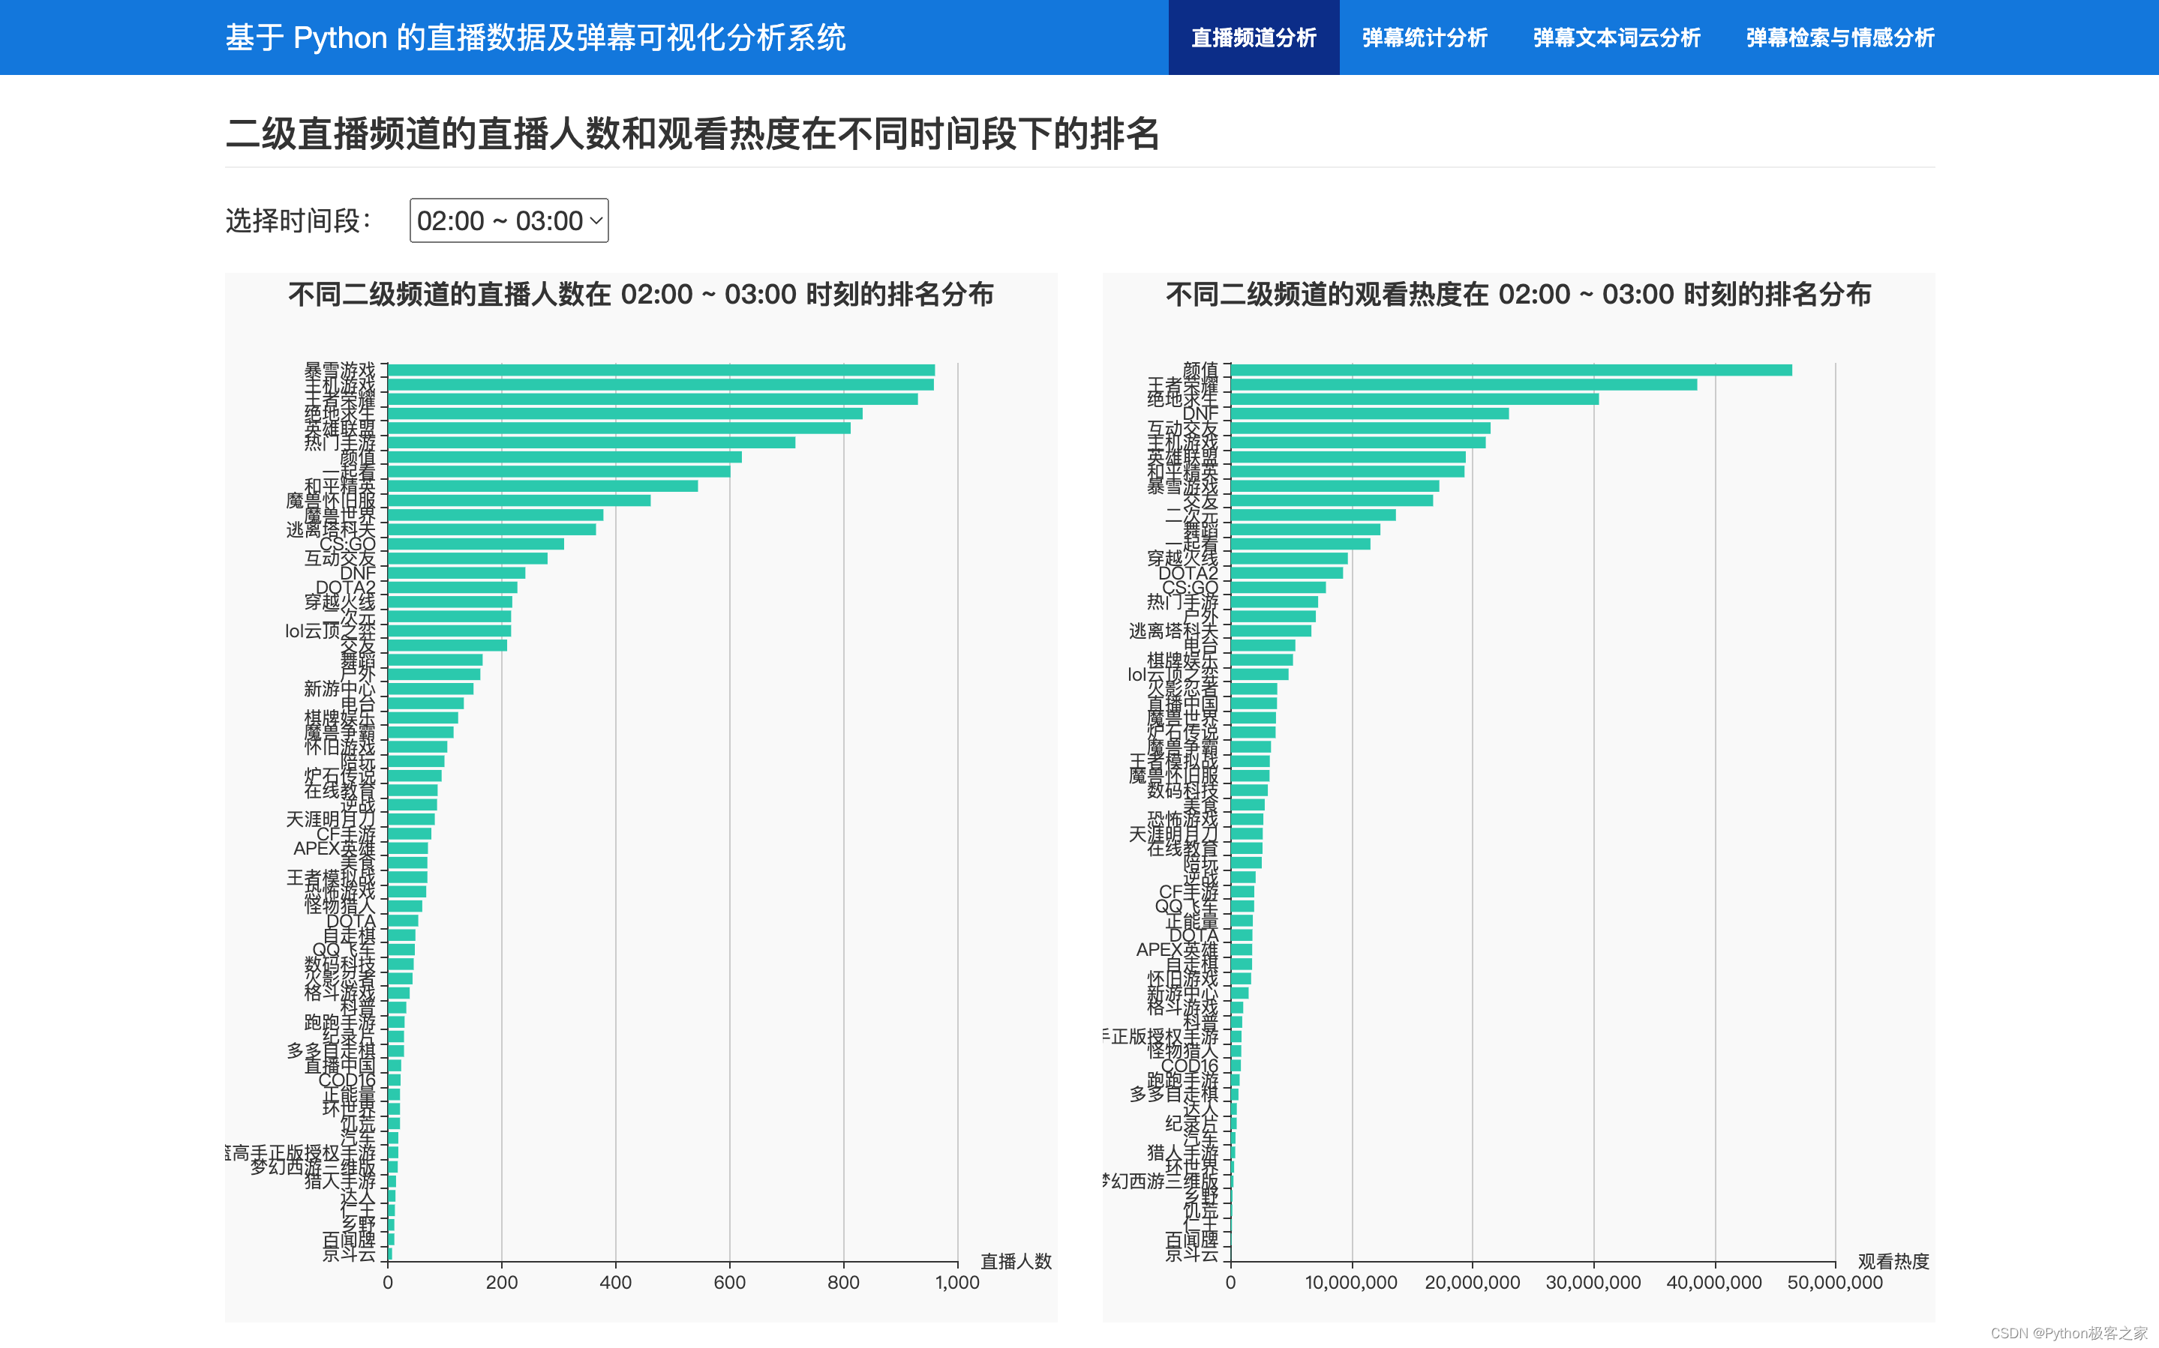Open the 直播频道分析 tab
This screenshot has width=2159, height=1348.
pos(1253,37)
